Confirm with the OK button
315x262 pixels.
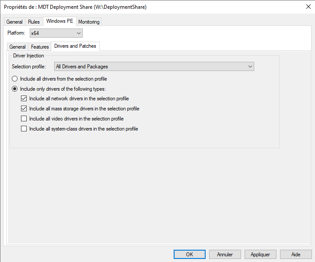(x=189, y=255)
